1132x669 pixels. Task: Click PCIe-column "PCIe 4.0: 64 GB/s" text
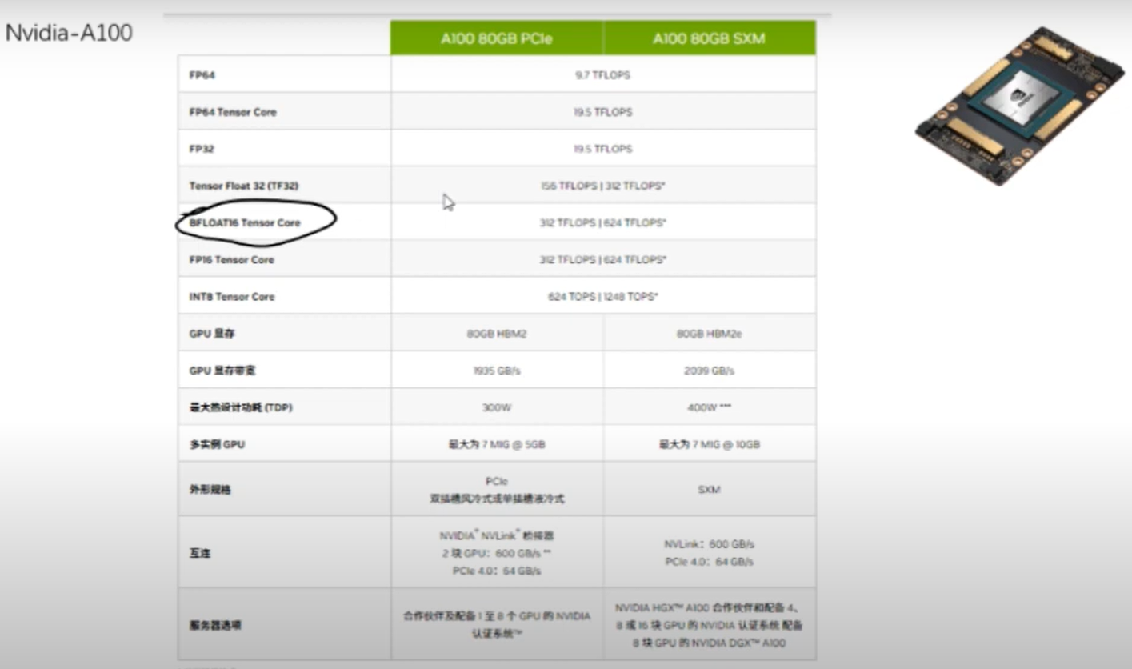pos(497,571)
